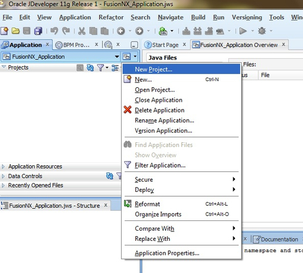The width and height of the screenshot is (303, 273).
Task: Choose Version Application...
Action: pos(181,131)
